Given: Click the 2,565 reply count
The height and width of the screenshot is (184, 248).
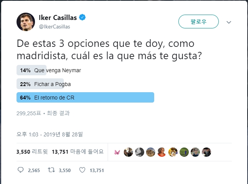Looking at the screenshot, I should [x=34, y=171].
